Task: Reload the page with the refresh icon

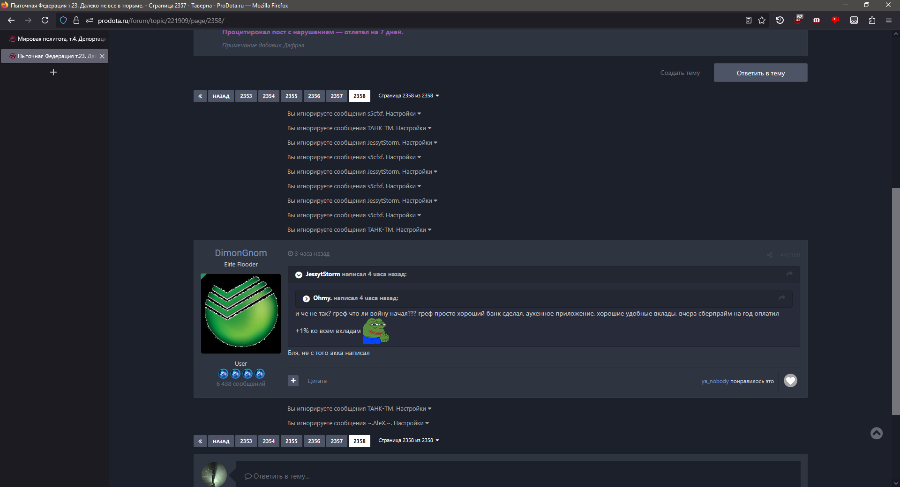Action: click(x=45, y=21)
